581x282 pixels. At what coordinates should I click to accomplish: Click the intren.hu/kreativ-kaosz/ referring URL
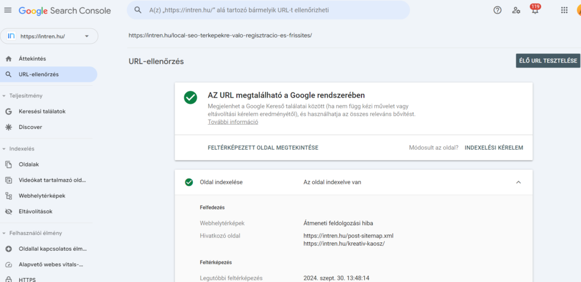coord(344,243)
